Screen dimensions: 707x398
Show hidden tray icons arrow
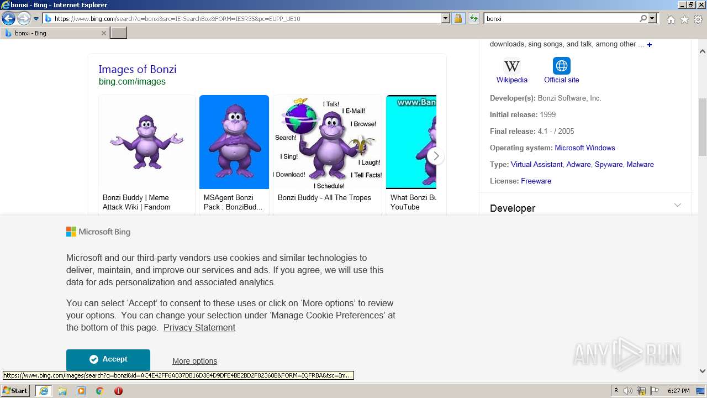coord(616,391)
